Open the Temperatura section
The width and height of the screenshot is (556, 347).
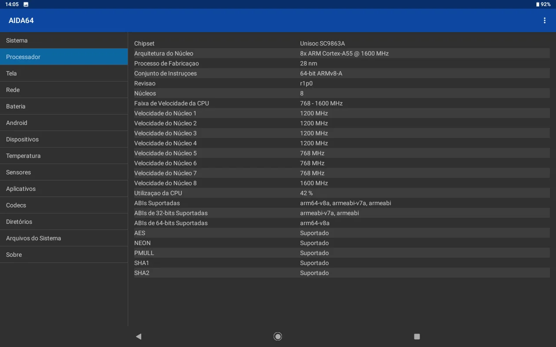pos(64,156)
